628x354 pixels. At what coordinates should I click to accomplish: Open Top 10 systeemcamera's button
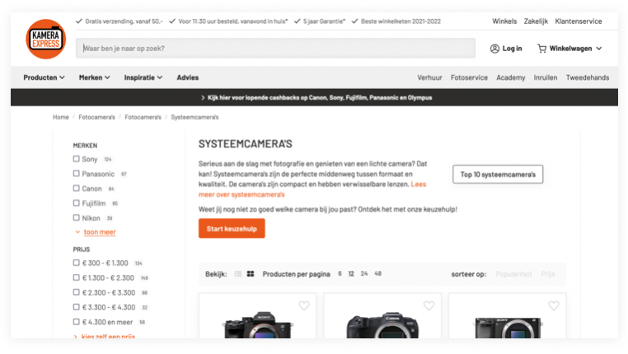[498, 175]
